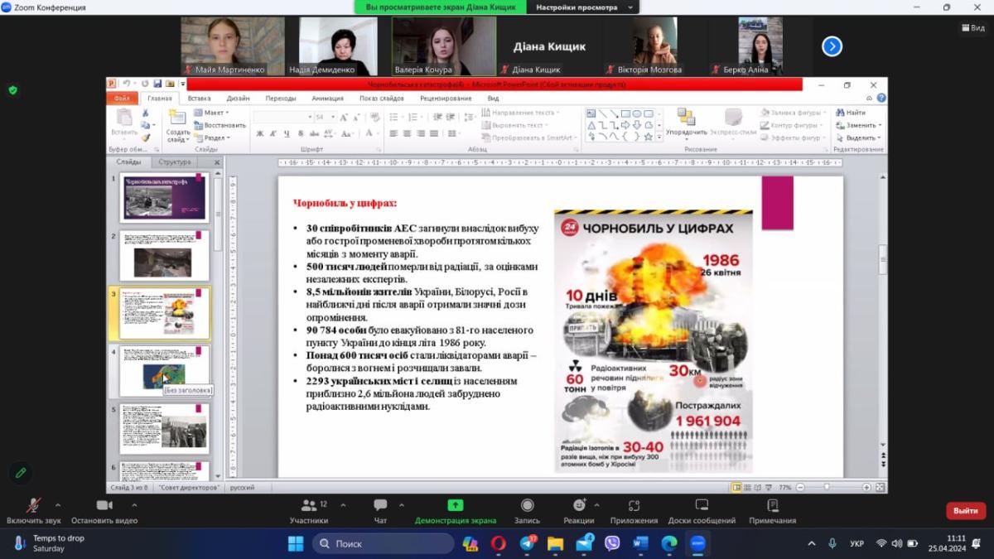This screenshot has width=994, height=559.
Task: Expand audio options arrow beside microphone
Action: pyautogui.click(x=57, y=505)
